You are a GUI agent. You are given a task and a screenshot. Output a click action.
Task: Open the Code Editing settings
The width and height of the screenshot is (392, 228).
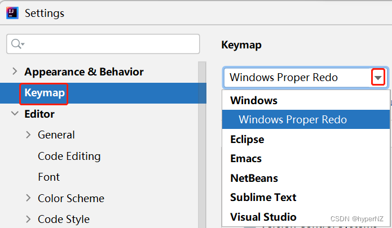point(69,157)
